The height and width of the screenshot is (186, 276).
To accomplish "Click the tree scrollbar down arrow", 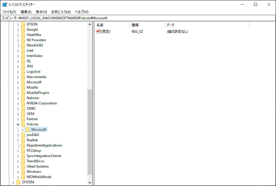I will [x=90, y=182].
